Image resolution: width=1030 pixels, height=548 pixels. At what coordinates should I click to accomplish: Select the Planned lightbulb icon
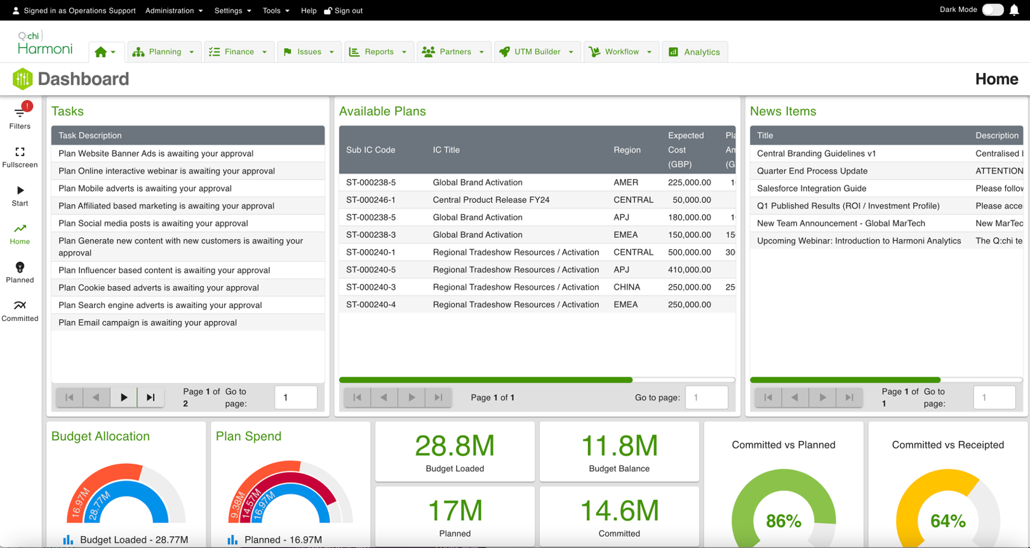click(20, 271)
